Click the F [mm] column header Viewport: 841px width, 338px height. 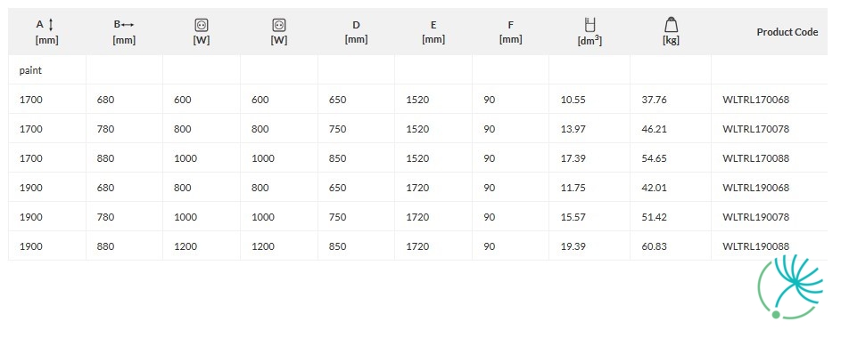(x=511, y=32)
